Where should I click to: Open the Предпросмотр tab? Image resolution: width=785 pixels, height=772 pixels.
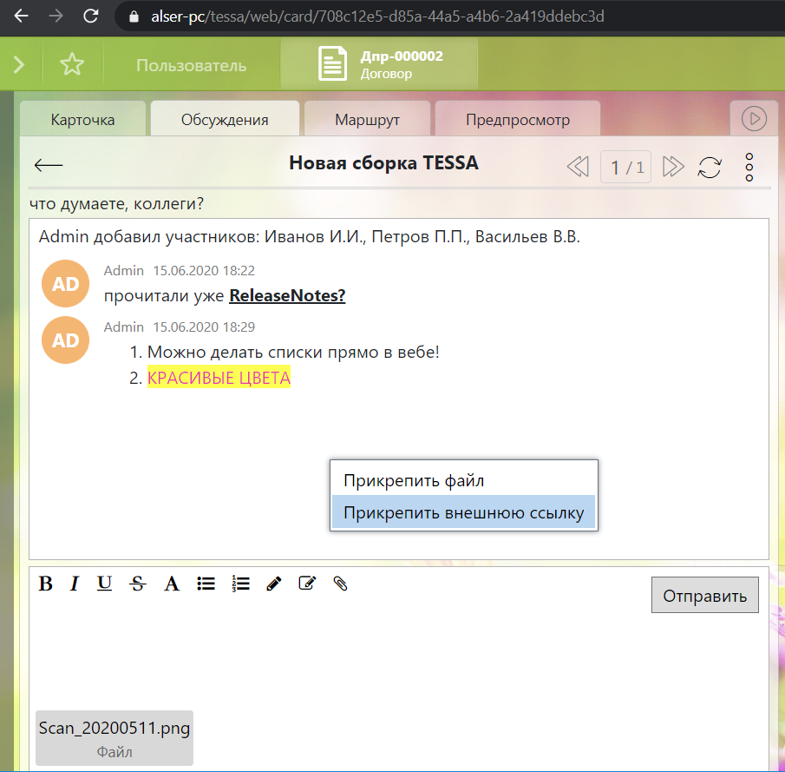518,119
